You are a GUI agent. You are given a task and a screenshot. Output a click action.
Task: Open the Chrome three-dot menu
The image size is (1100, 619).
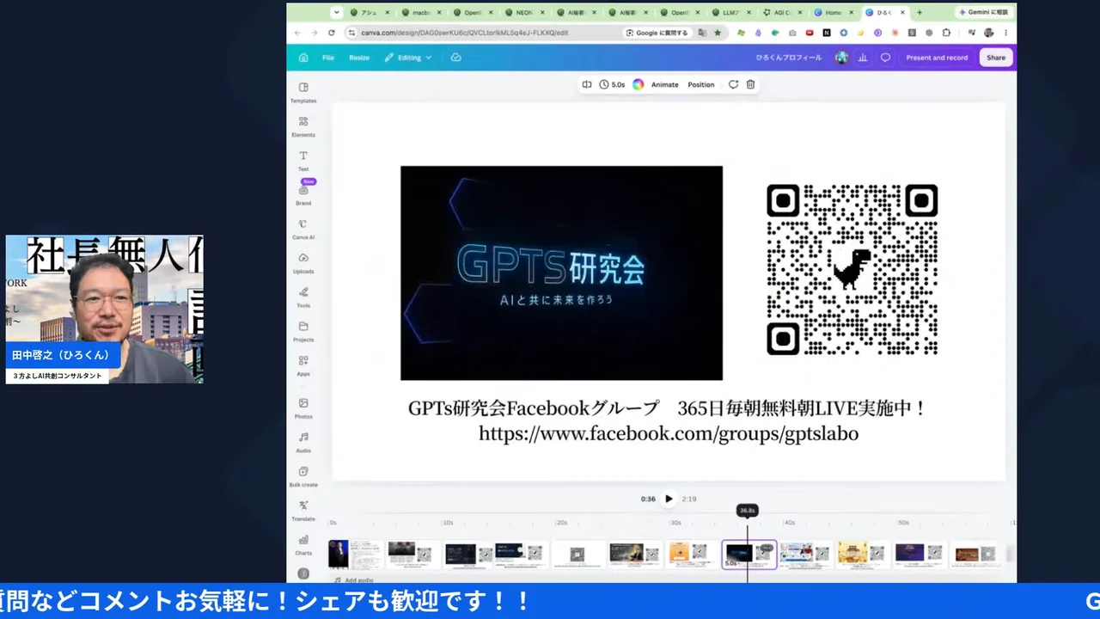coord(1005,33)
